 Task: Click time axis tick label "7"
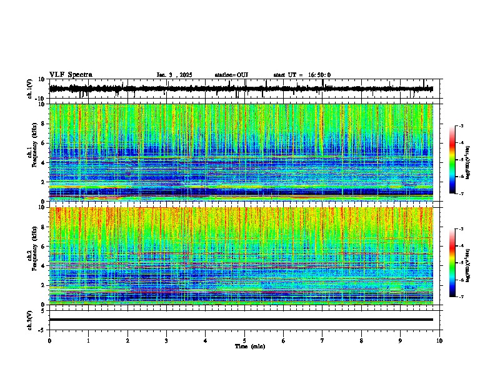point(322,340)
